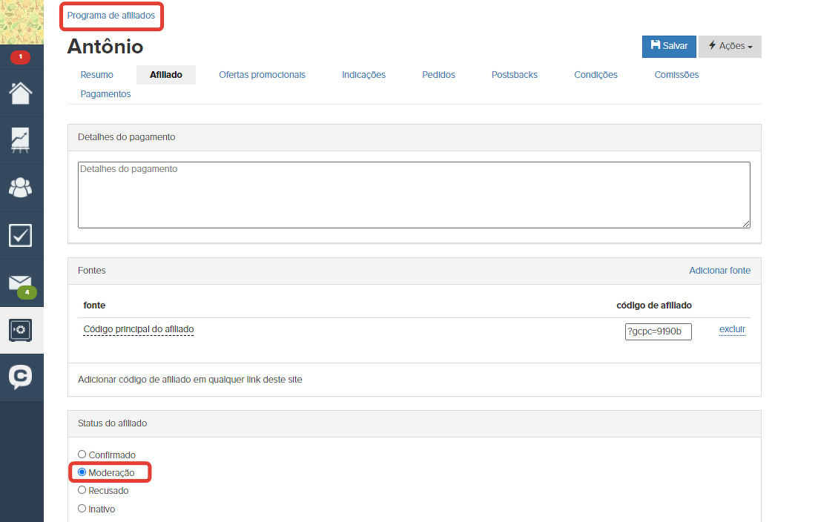The width and height of the screenshot is (838, 522).
Task: Open the tasks checkmark icon in sidebar
Action: point(21,235)
